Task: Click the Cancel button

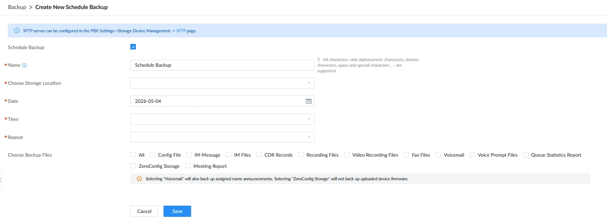Action: (144, 211)
